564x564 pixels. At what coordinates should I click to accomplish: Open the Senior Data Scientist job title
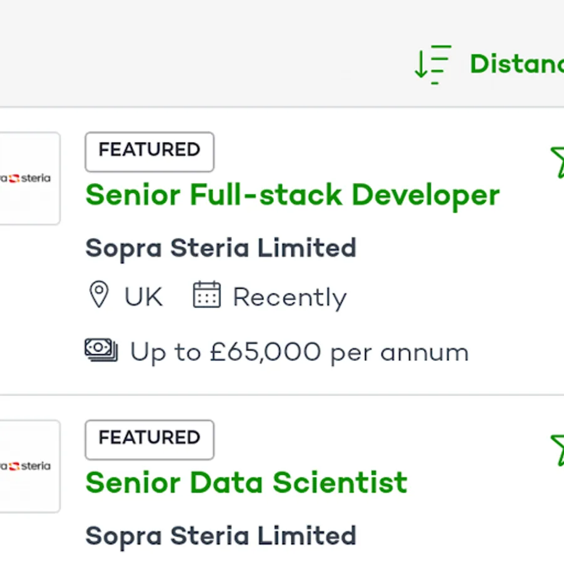[x=246, y=483]
